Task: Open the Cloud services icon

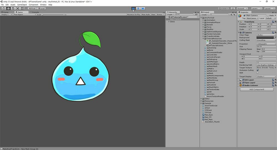Action: (233, 8)
